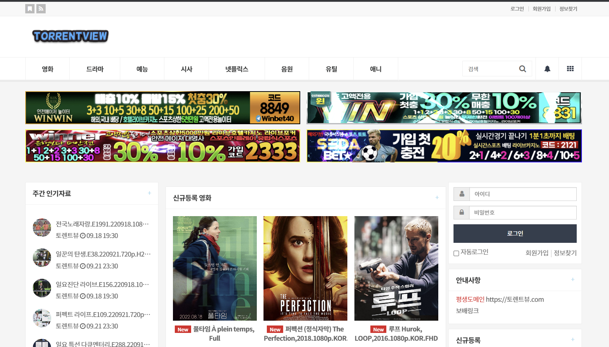Click avatar beside 일꾼의 탄생 post
Screen dimensions: 609x347
tap(42, 258)
